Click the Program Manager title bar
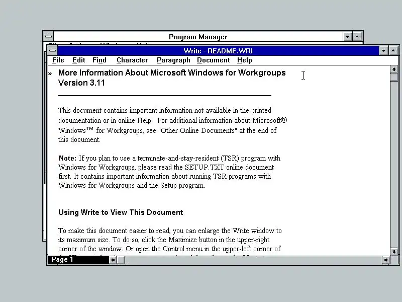Screen dimensions: 402x302 tap(198, 37)
